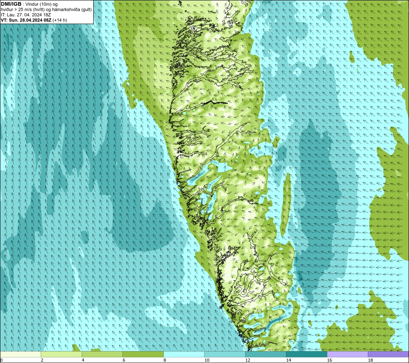Click the 2–4 m/s light green swatch
This screenshot has height=363, width=409.
61,354
